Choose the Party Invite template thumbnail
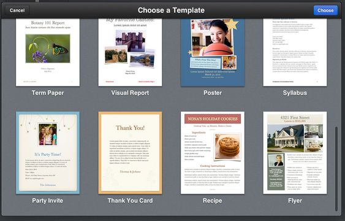The image size is (345, 221). click(x=48, y=153)
